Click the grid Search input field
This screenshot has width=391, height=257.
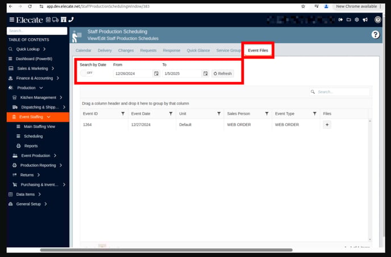tap(341, 92)
